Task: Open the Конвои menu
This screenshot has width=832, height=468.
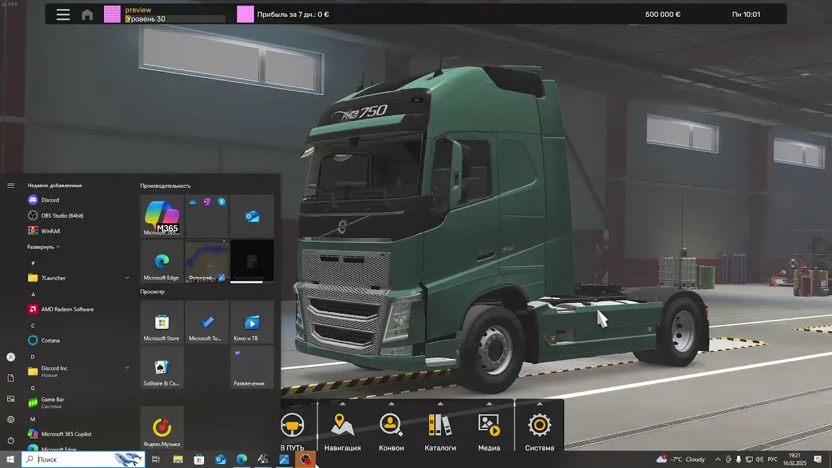Action: (x=391, y=432)
